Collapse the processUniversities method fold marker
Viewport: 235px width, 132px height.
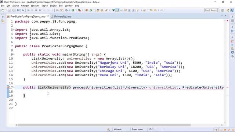pyautogui.click(x=14, y=87)
